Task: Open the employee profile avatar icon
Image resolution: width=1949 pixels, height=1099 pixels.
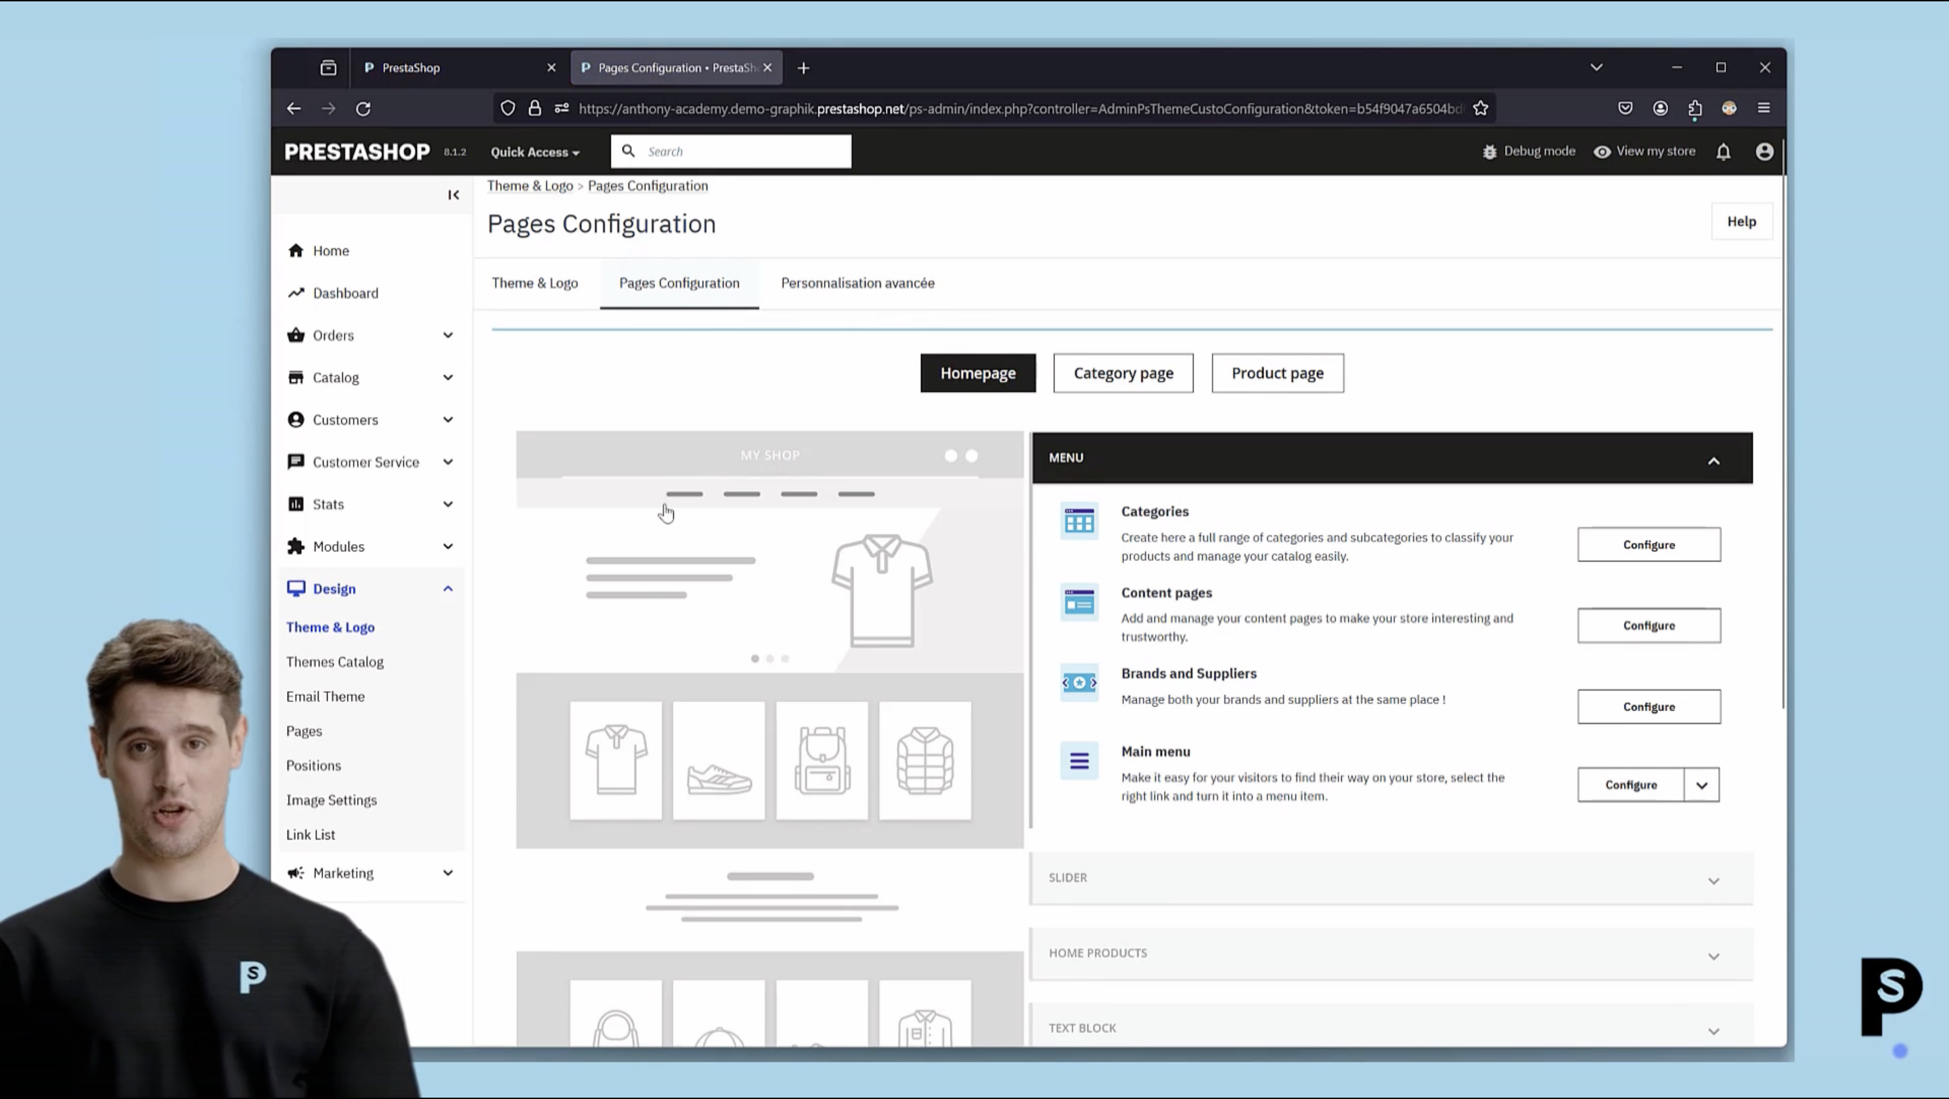Action: (x=1764, y=152)
